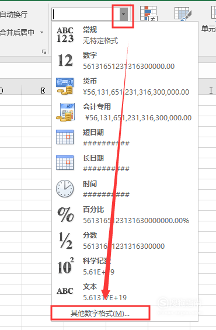Image resolution: width=216 pixels, height=330 pixels.
Task: Click the ABC text format icon
Action: 65,291
